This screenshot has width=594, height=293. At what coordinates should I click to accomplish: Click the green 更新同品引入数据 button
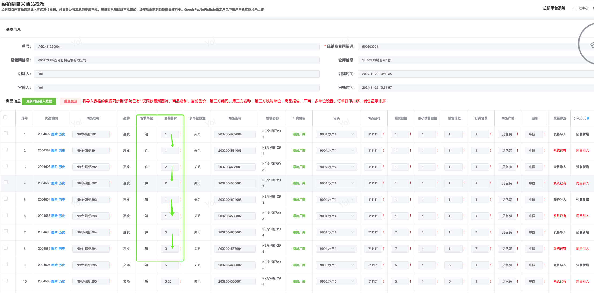(x=39, y=101)
